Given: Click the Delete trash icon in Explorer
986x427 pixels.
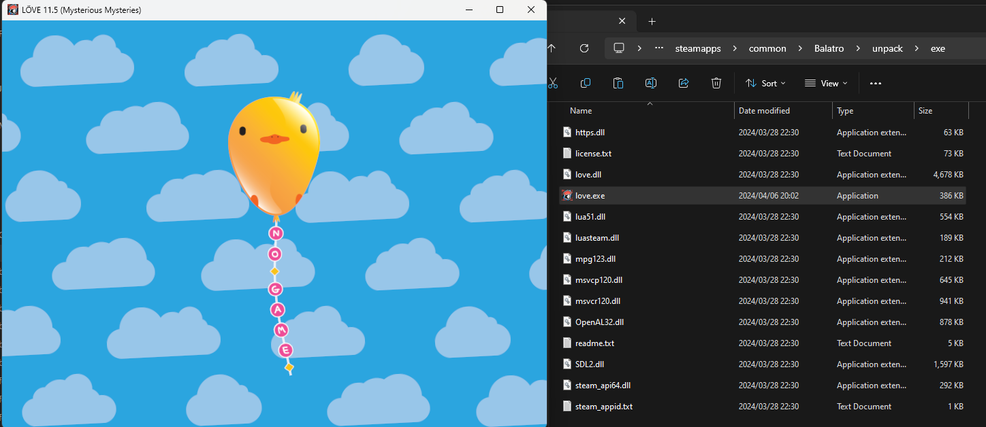Looking at the screenshot, I should (716, 83).
